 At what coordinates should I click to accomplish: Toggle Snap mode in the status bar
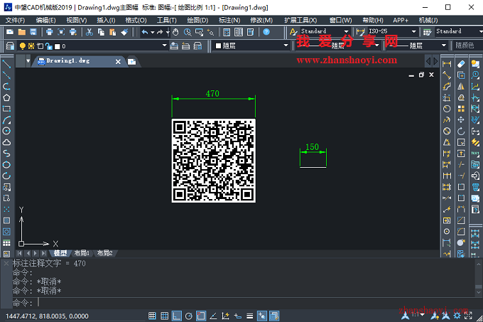(x=152, y=316)
